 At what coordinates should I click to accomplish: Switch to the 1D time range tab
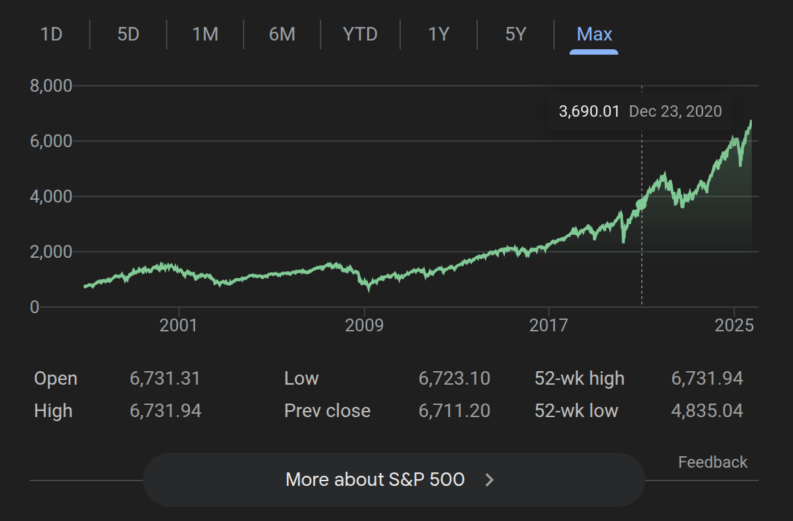(51, 34)
